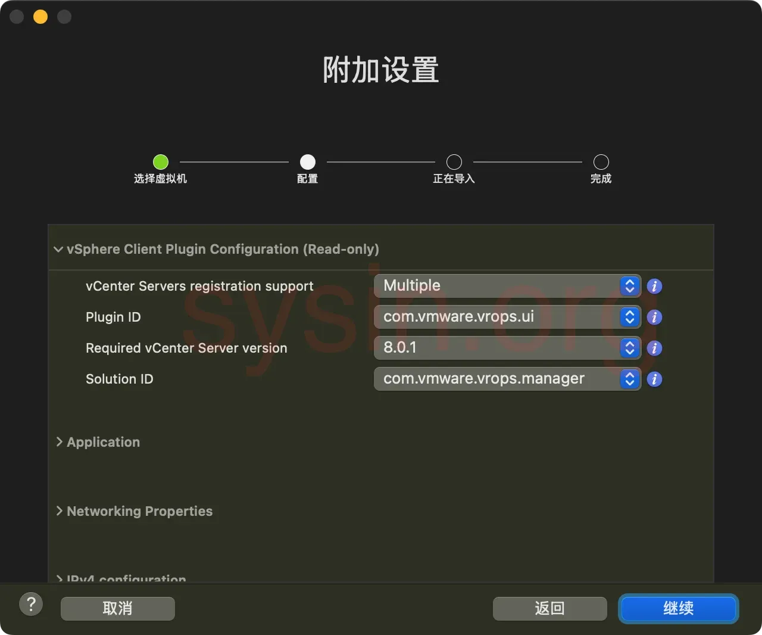Click info icon for vCenter Servers registration support

point(654,287)
